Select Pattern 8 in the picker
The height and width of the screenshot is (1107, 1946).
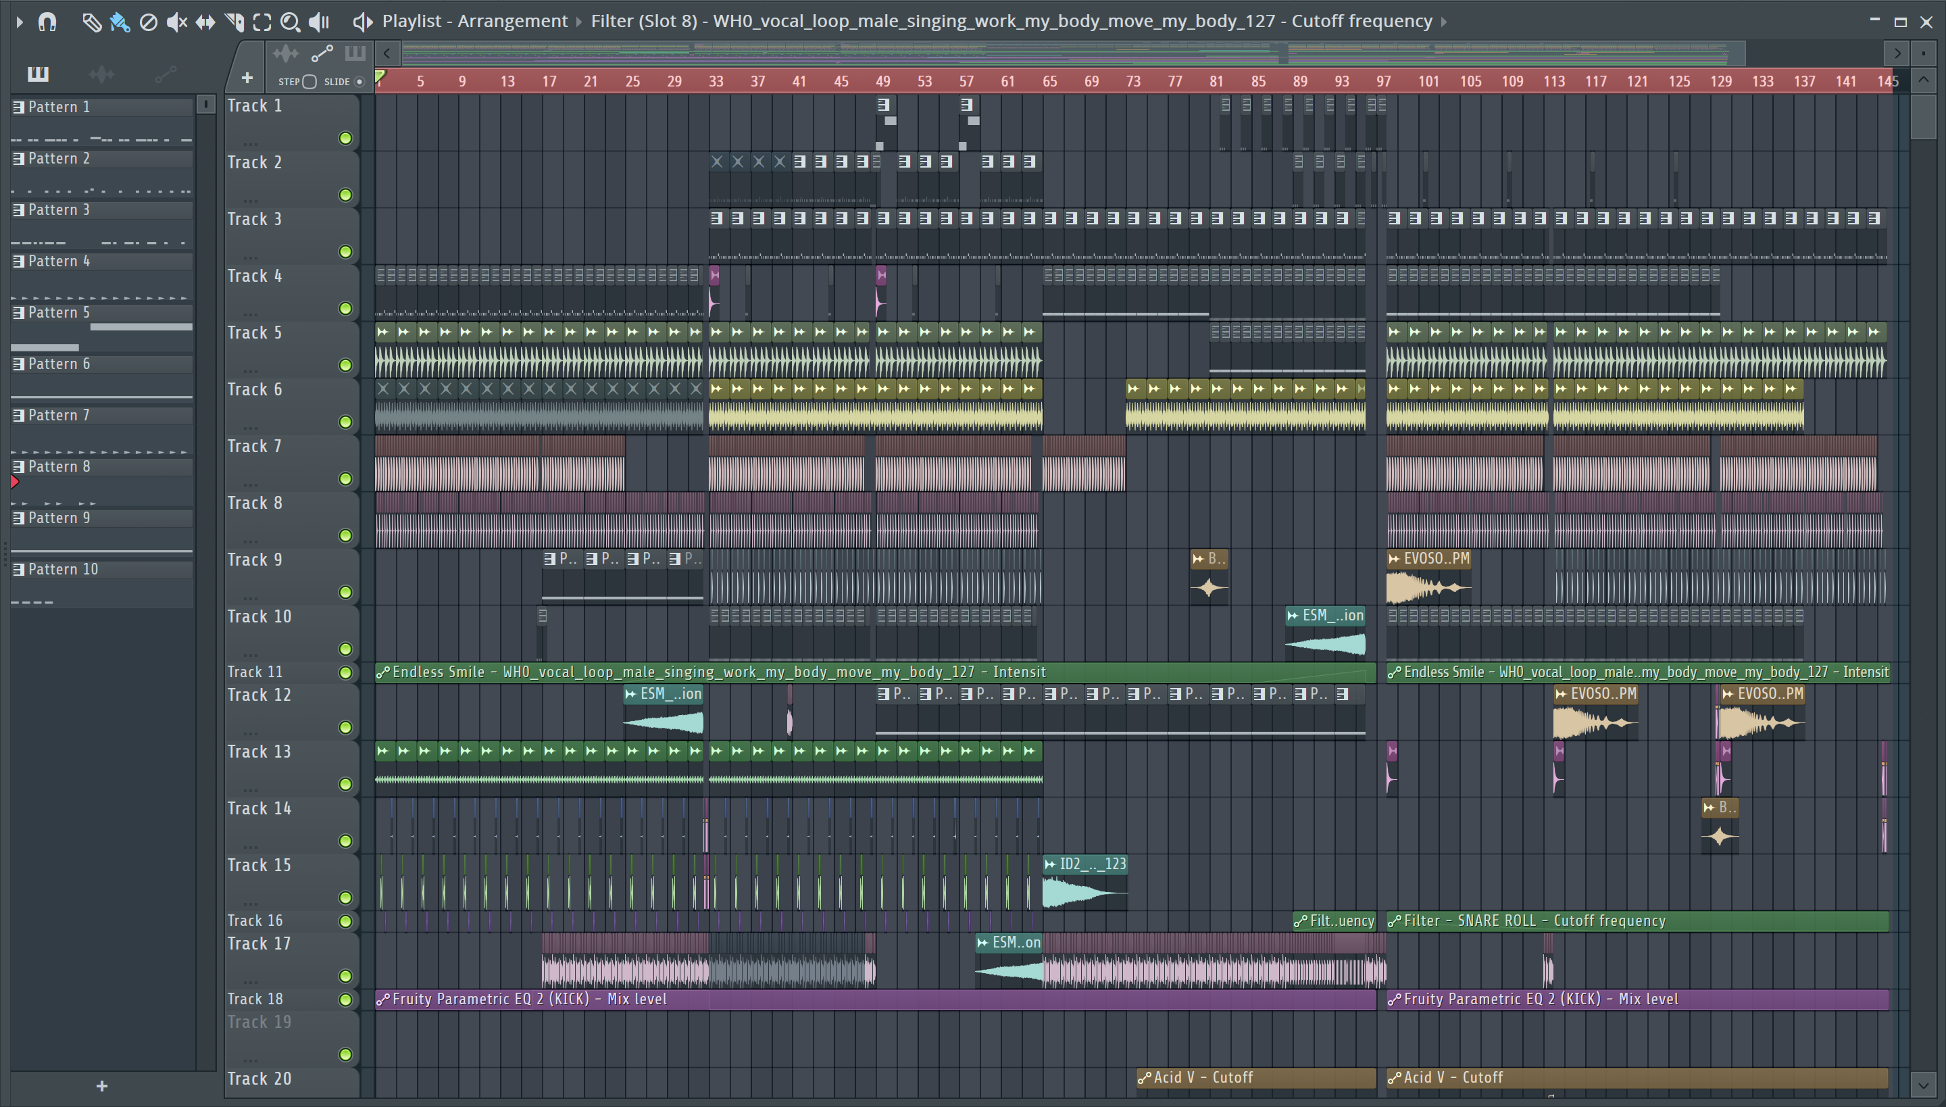click(102, 467)
